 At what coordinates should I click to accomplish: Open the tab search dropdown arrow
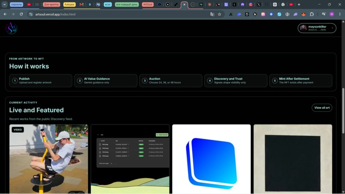(4, 4)
